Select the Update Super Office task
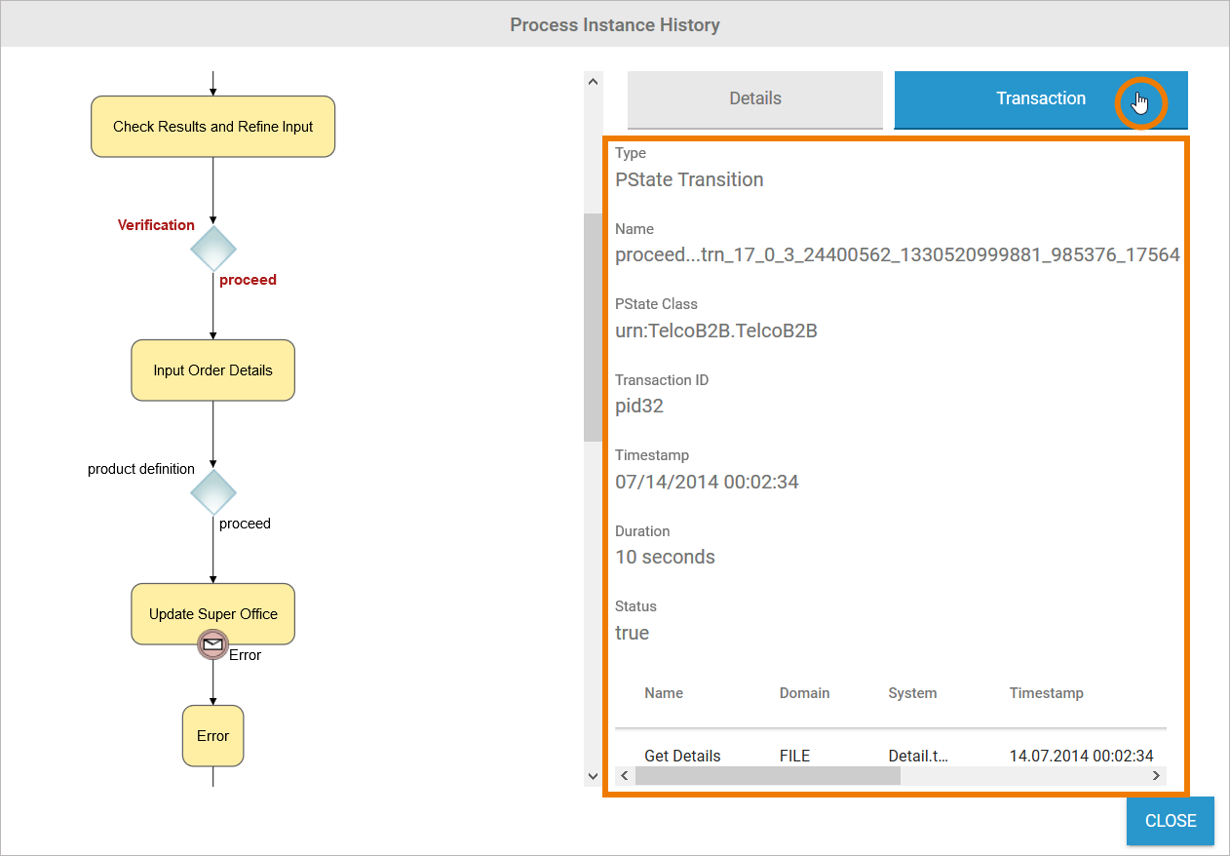The image size is (1230, 856). pos(212,614)
